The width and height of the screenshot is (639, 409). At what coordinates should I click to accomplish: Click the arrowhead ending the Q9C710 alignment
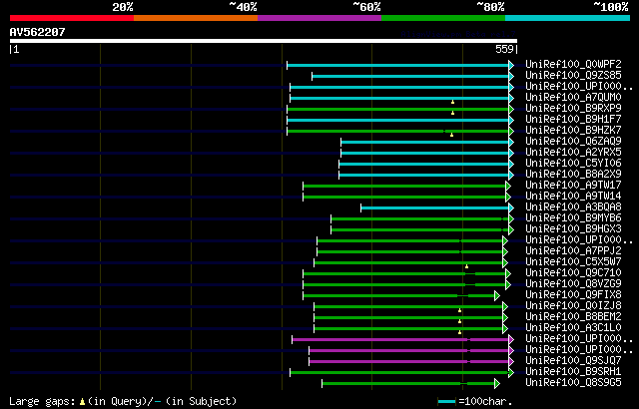(x=508, y=274)
